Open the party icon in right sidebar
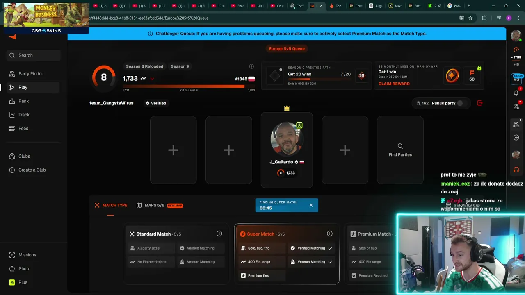The image size is (525, 295). (x=516, y=125)
